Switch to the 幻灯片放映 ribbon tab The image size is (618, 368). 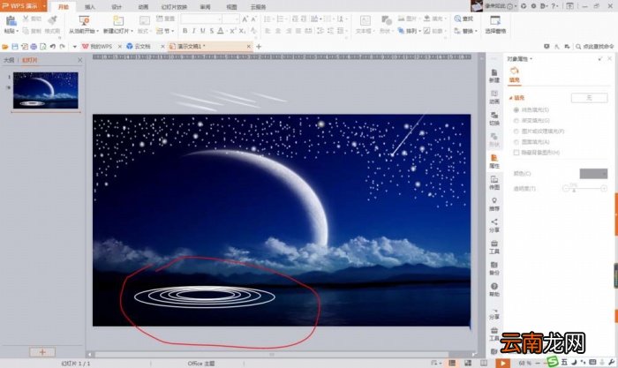click(x=174, y=7)
